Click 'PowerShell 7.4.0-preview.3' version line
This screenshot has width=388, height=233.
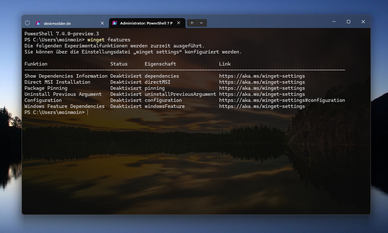coord(62,34)
